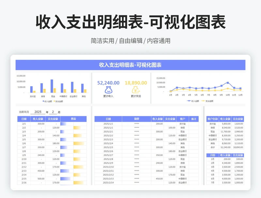Image resolution: width=261 pixels, height=198 pixels.
Task: Click the yellow 支出金额 legend marker in the bar chart
Action: click(54, 101)
